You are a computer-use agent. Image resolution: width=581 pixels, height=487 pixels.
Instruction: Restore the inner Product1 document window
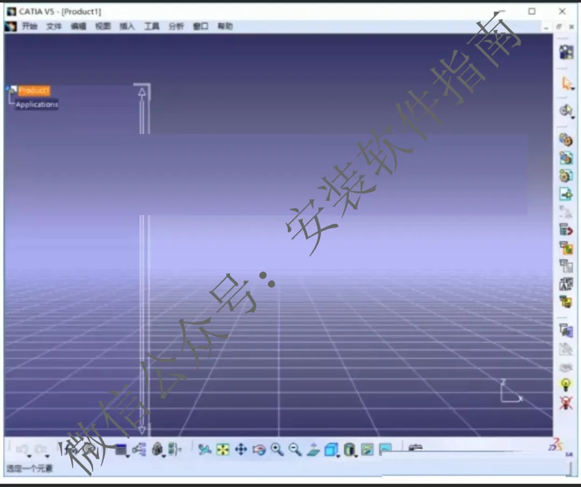click(x=559, y=26)
